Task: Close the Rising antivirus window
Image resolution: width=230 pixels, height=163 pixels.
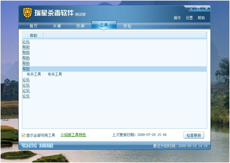Action: 206,8
